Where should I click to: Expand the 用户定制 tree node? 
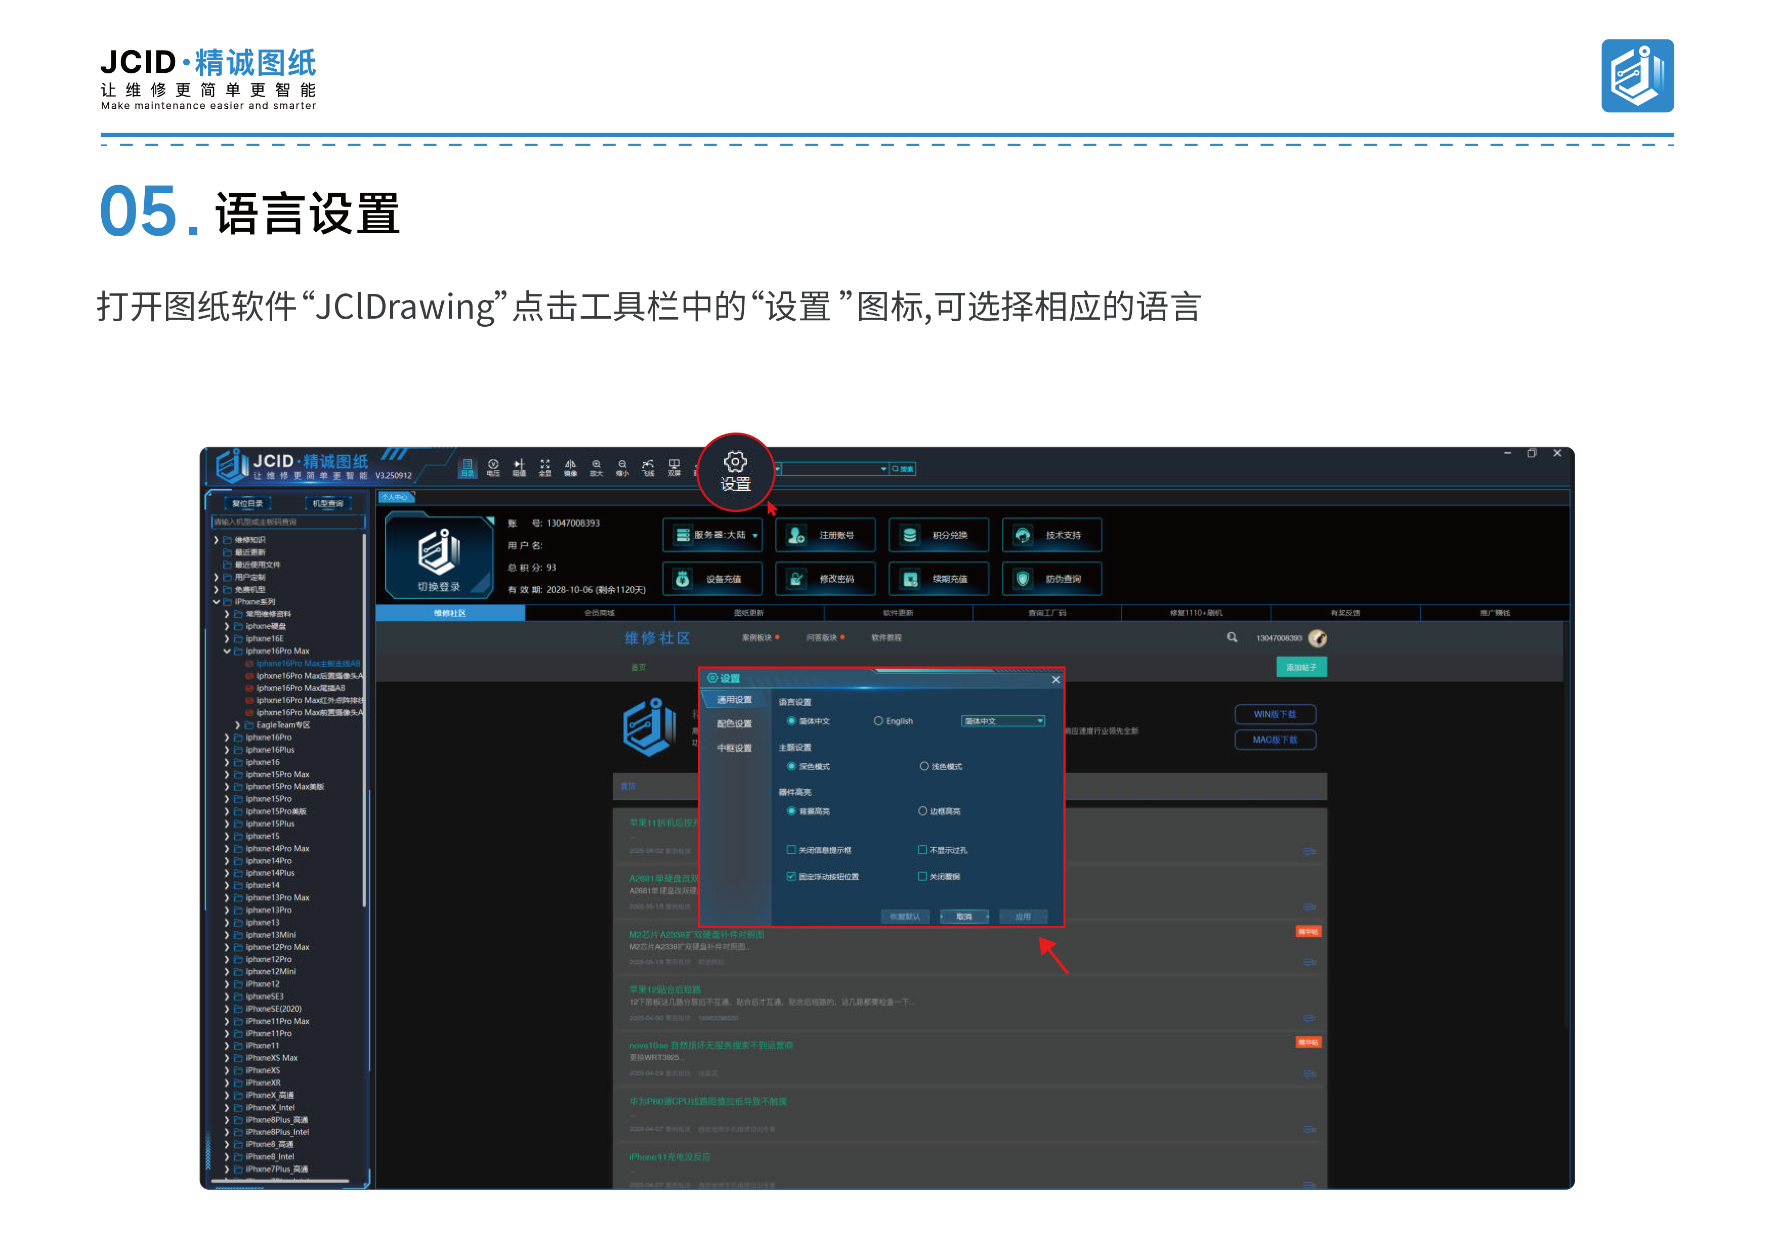[217, 577]
